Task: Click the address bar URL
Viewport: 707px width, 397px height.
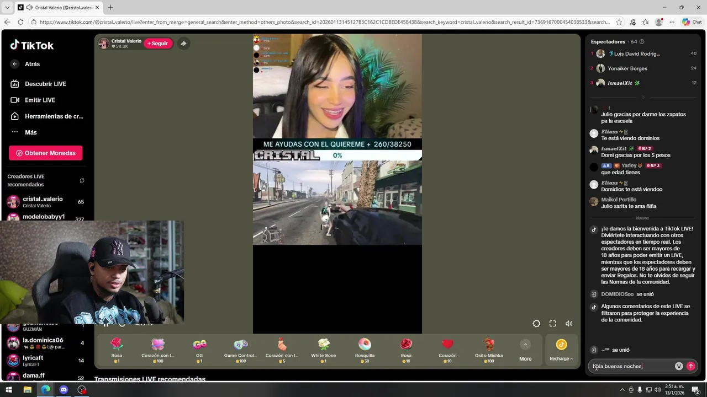Action: pos(324,22)
